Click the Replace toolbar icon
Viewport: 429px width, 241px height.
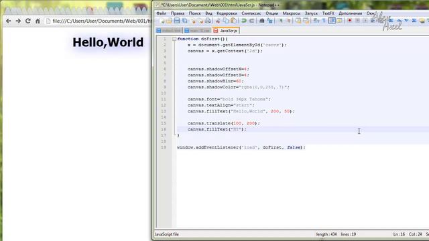coord(269,21)
